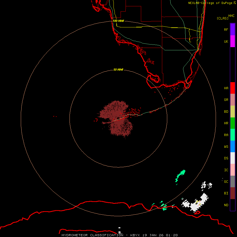Click the GR legend color swatch
The image size is (237, 237).
(233, 100)
